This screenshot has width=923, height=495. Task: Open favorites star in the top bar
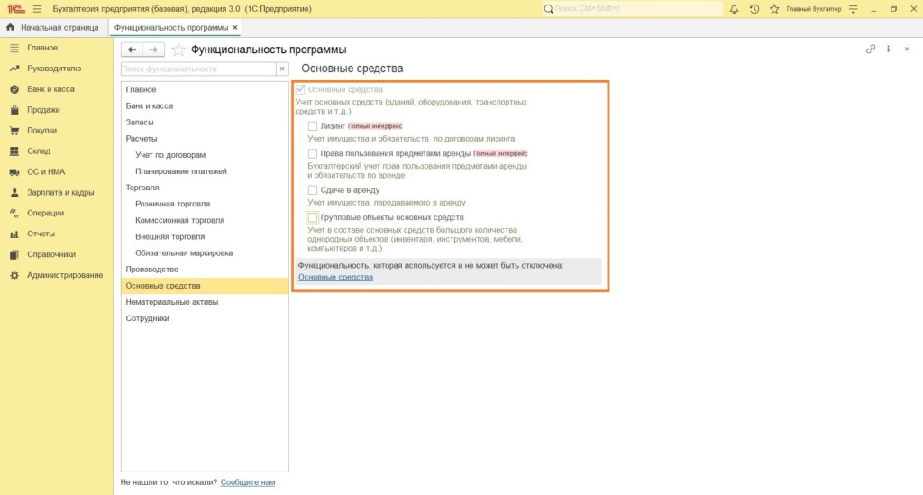tap(774, 9)
